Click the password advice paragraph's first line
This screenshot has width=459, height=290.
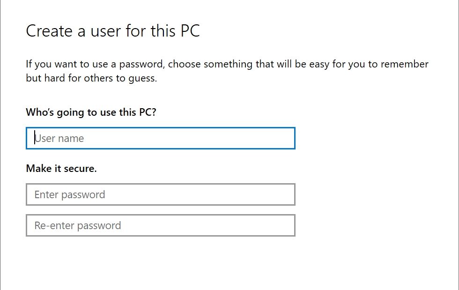(227, 64)
